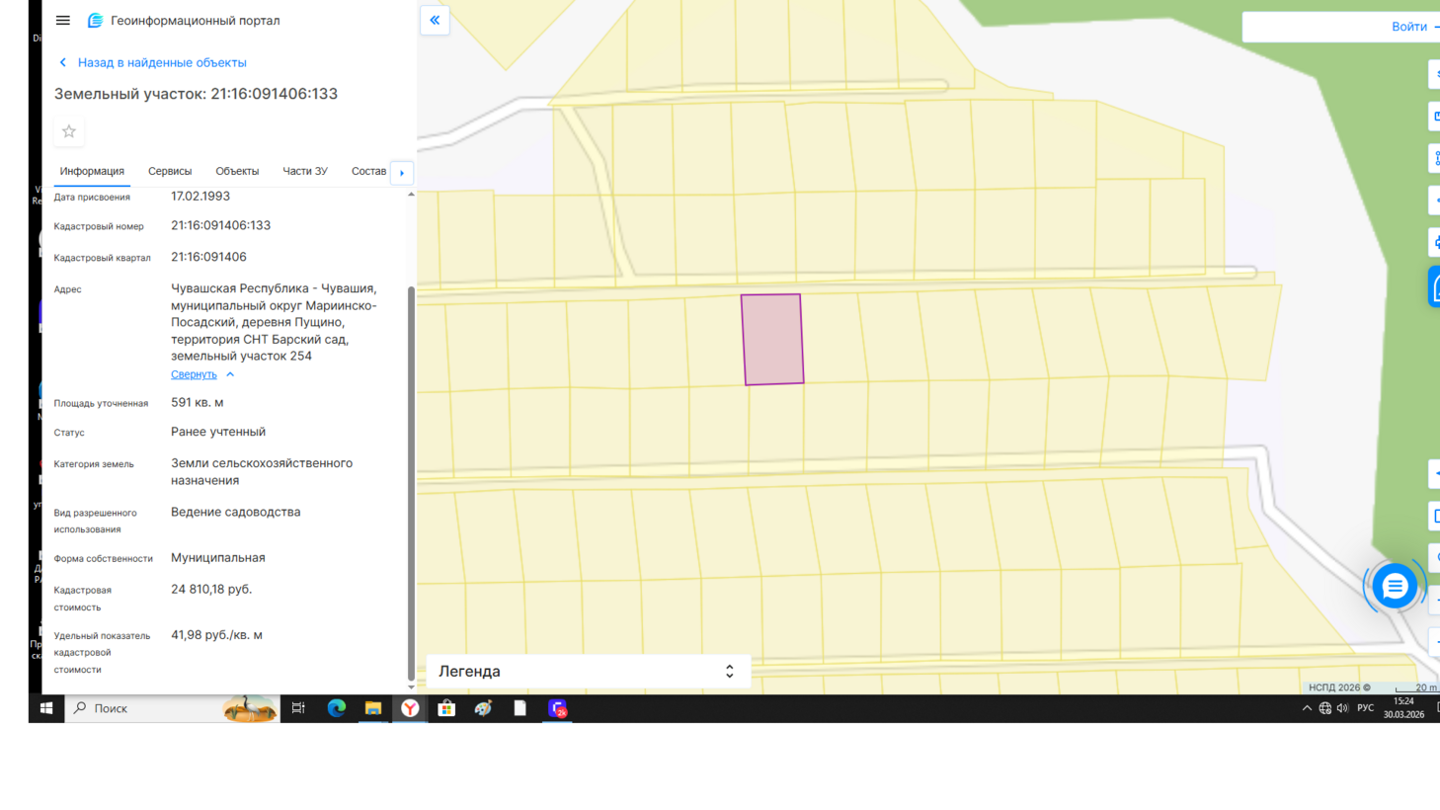
Task: Switch to the Сервисы tab
Action: click(x=170, y=172)
